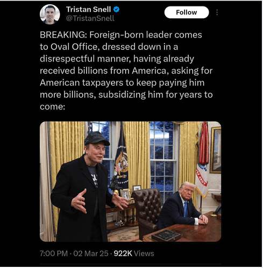Click the 7:00 PM timestamp

pos(54,254)
